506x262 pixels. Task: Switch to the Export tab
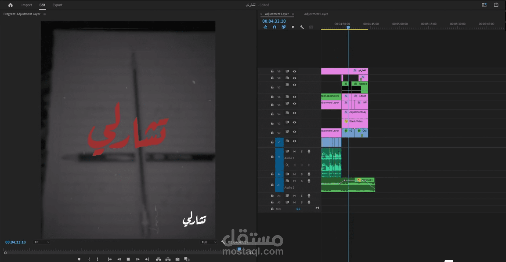57,5
